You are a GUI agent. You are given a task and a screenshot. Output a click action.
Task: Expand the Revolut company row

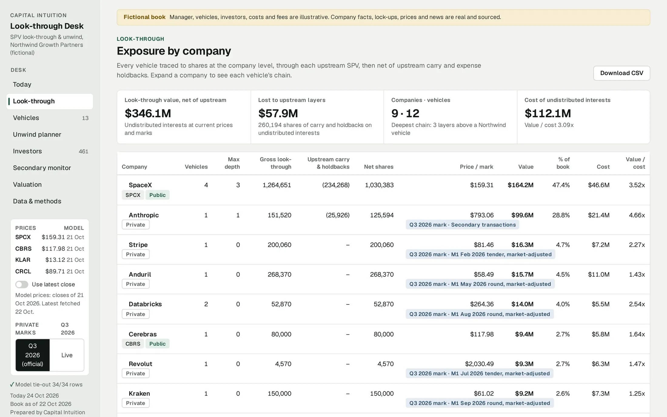pos(383,368)
